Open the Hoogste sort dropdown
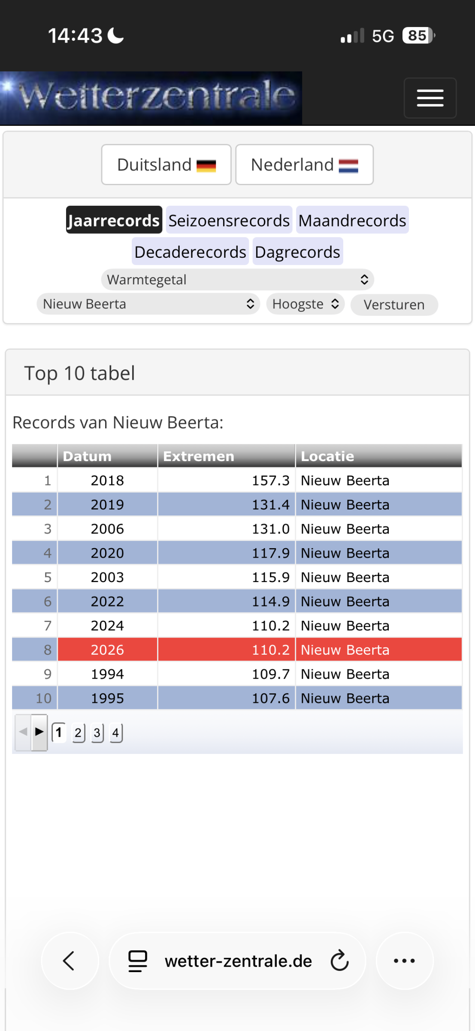The width and height of the screenshot is (475, 1031). pyautogui.click(x=306, y=304)
